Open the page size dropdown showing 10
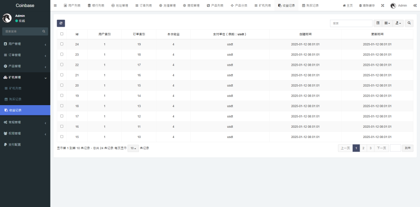 (133, 148)
